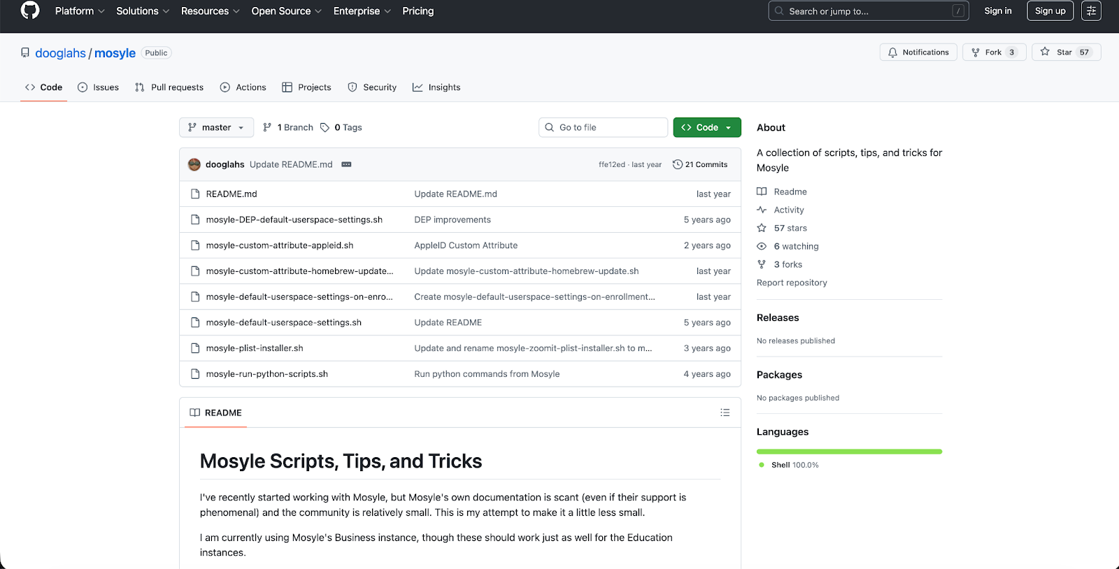Open the 21 Commits history
The width and height of the screenshot is (1119, 569).
coord(700,164)
